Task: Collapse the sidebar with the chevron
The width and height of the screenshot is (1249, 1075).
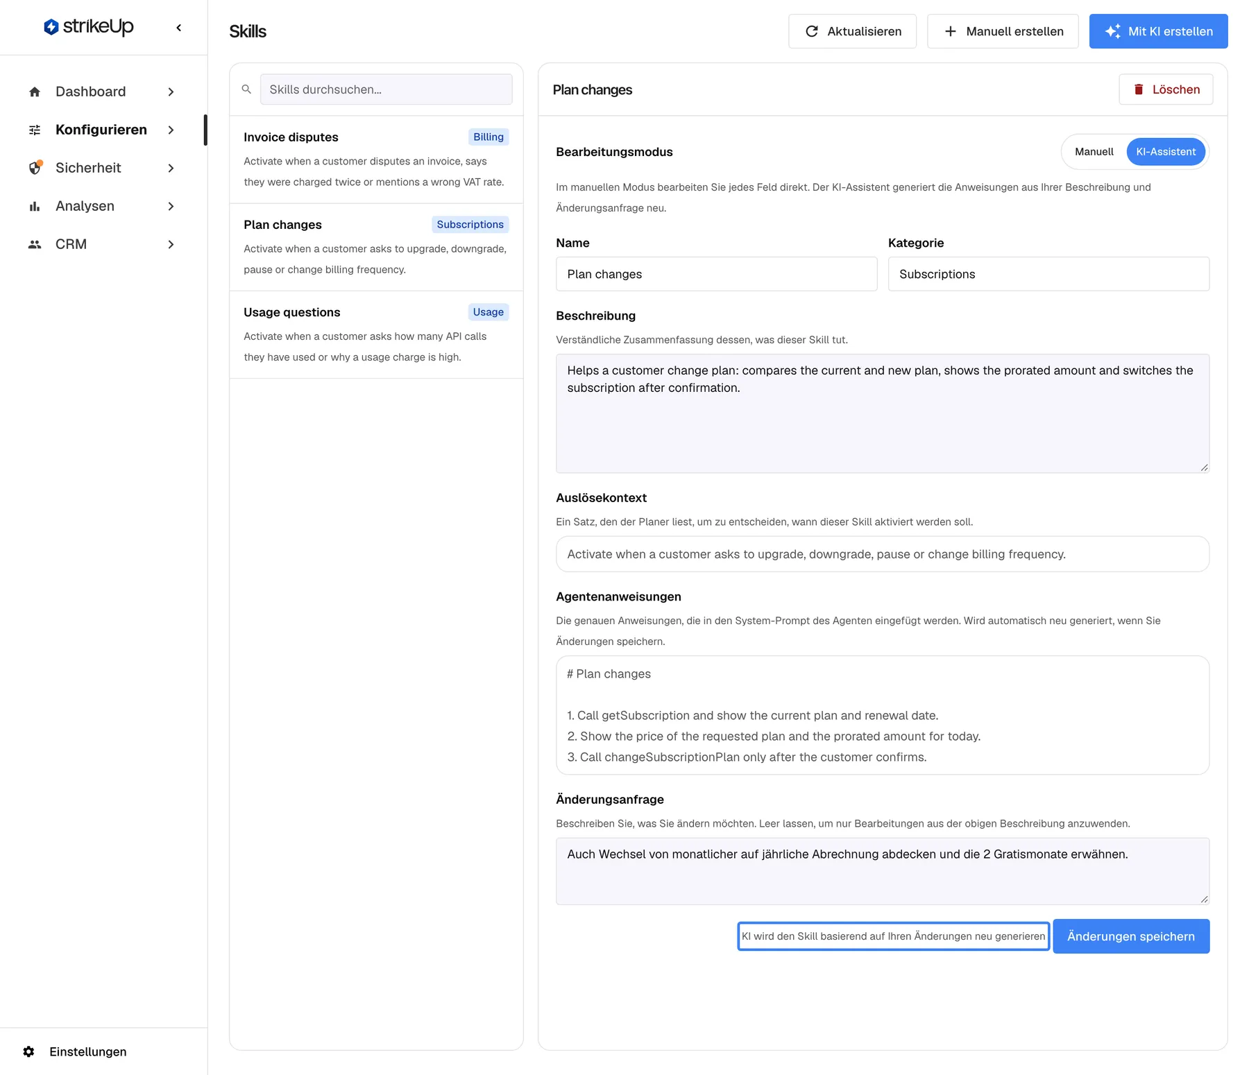Action: pyautogui.click(x=179, y=28)
